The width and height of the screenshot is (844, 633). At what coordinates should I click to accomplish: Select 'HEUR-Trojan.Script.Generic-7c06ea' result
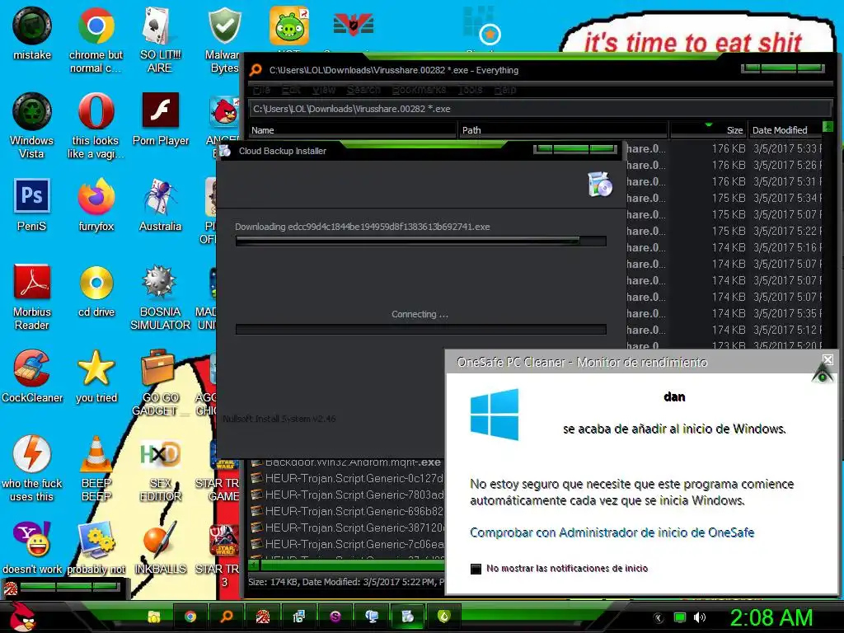(347, 544)
